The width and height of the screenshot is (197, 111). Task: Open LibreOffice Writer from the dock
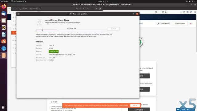pos(4,34)
